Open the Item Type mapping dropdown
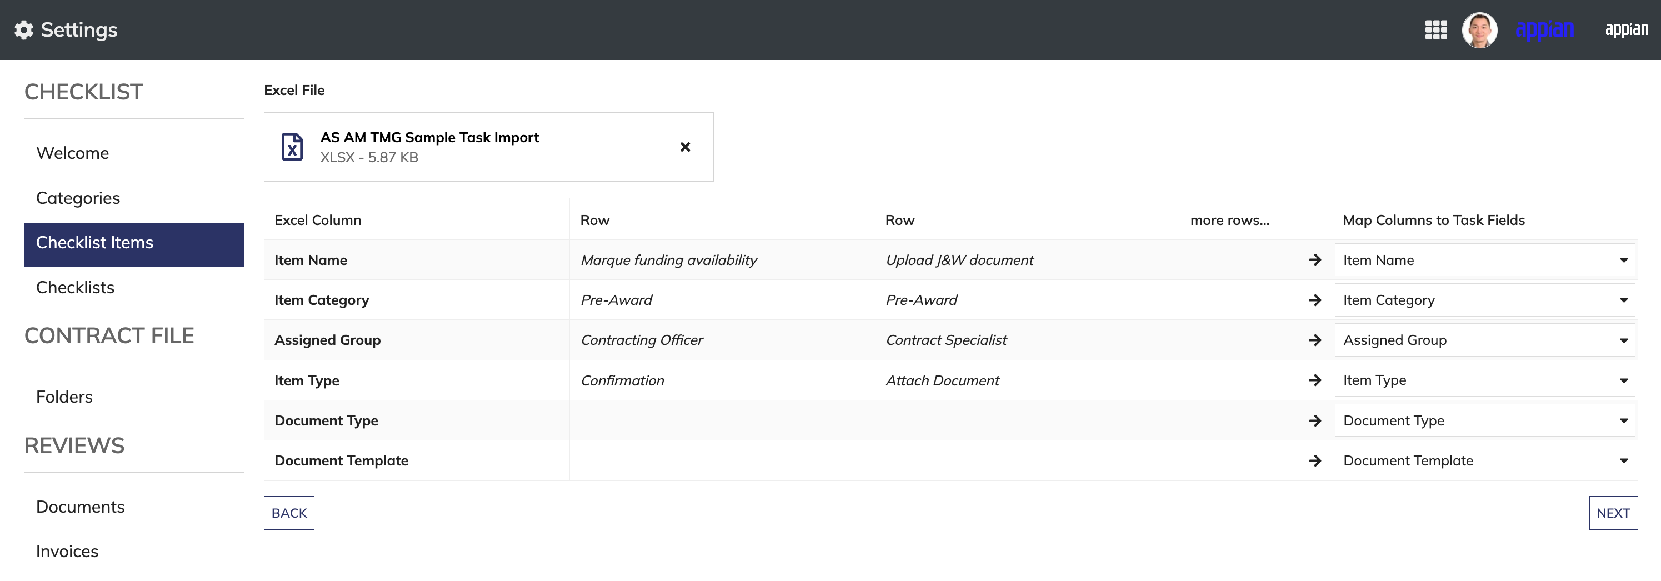 (1484, 380)
